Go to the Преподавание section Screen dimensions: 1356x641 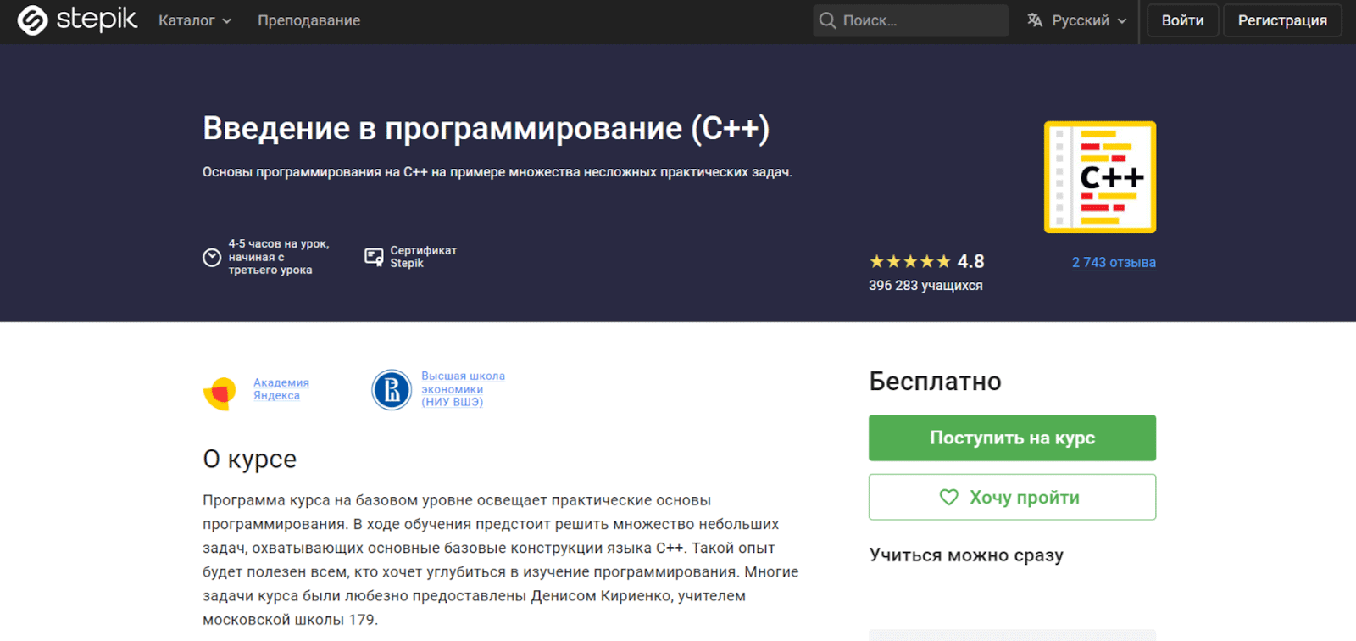point(308,20)
